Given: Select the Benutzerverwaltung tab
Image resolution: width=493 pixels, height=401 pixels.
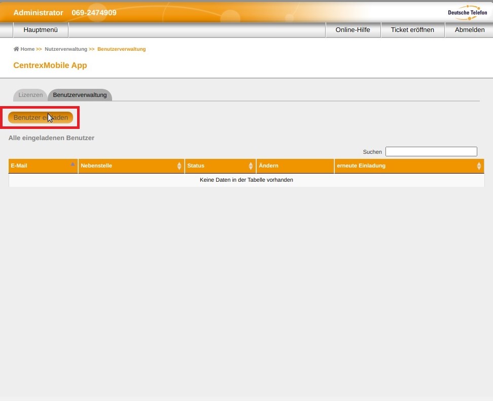Looking at the screenshot, I should (x=80, y=95).
